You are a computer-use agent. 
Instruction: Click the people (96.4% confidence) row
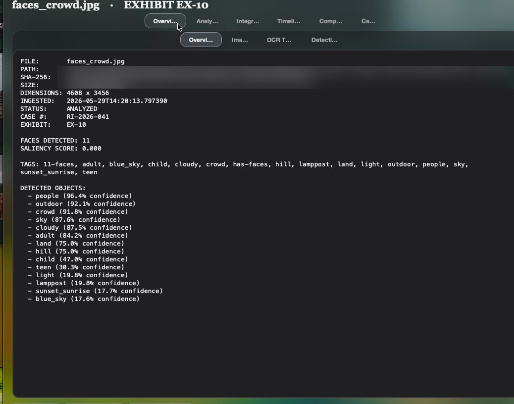[80, 196]
